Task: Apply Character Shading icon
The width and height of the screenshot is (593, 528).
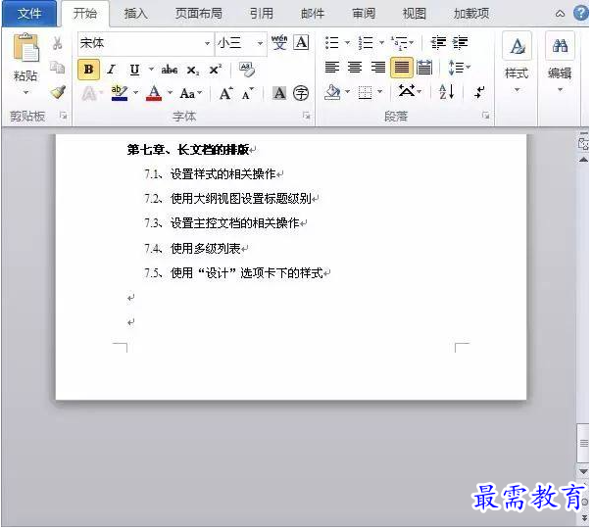Action: point(279,93)
